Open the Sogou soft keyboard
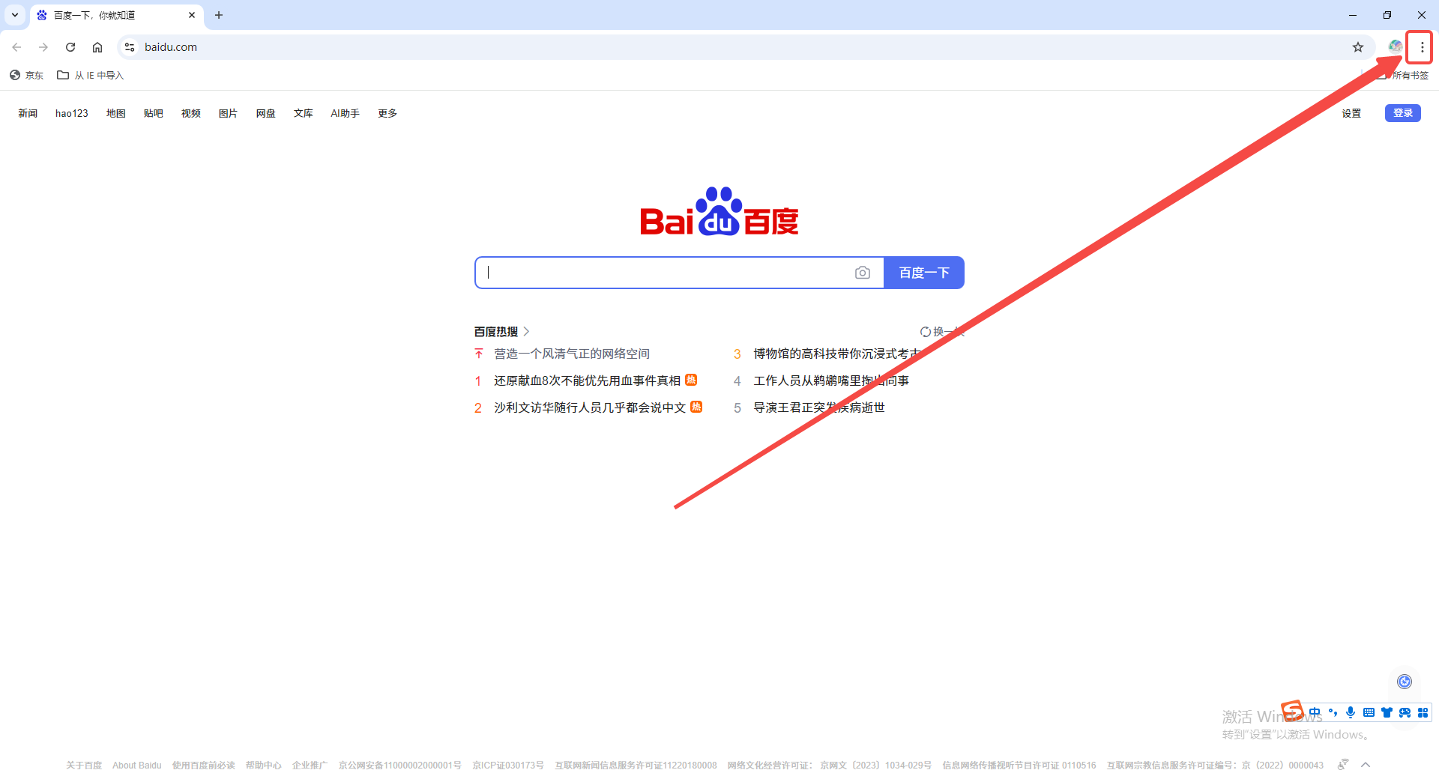1439x779 pixels. coord(1369,712)
